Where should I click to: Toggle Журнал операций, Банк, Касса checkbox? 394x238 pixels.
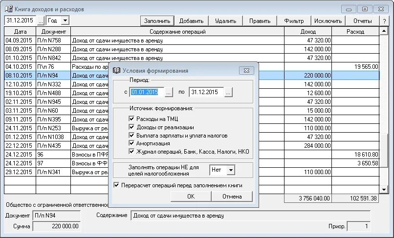point(131,151)
